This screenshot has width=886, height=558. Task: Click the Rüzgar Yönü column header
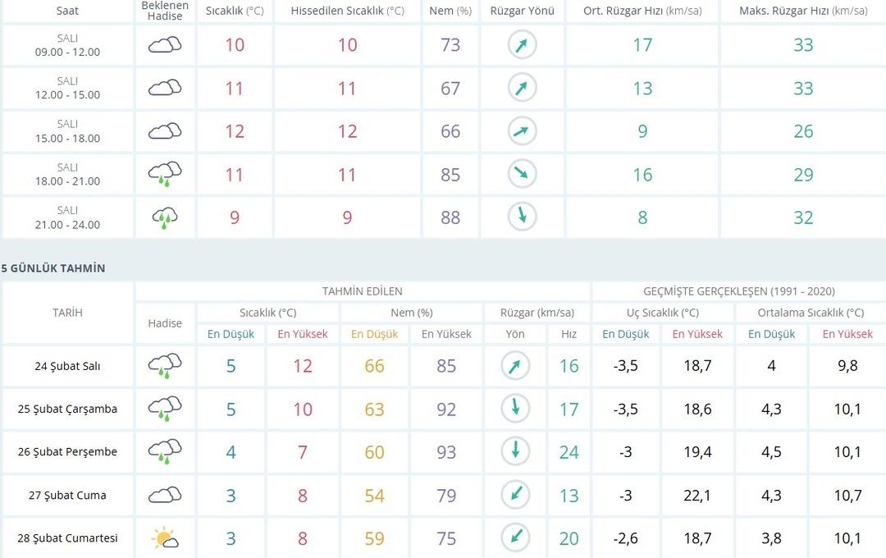coord(522,11)
